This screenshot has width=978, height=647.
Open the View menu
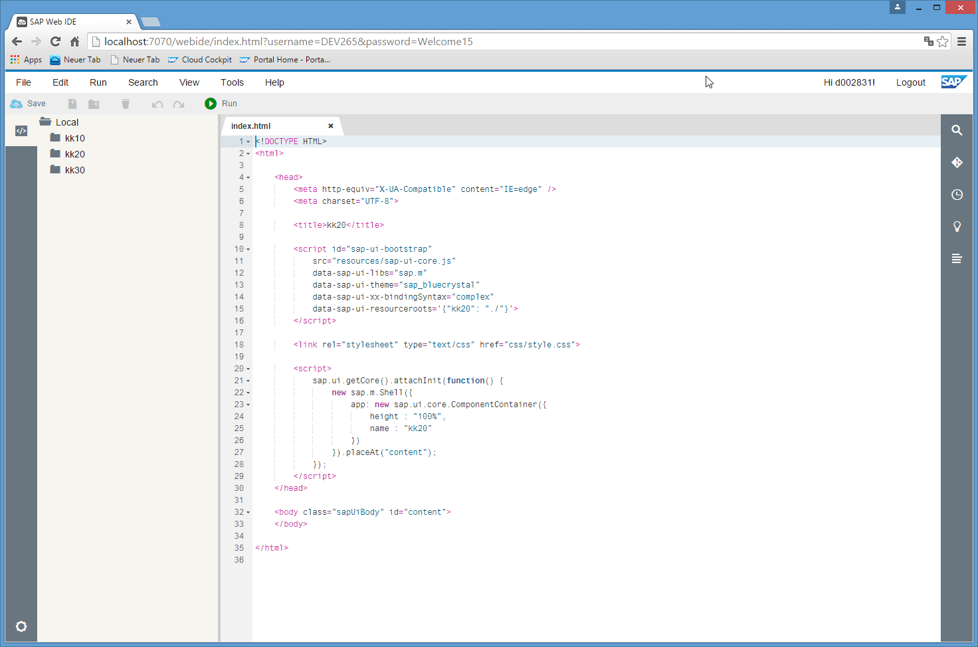tap(189, 82)
